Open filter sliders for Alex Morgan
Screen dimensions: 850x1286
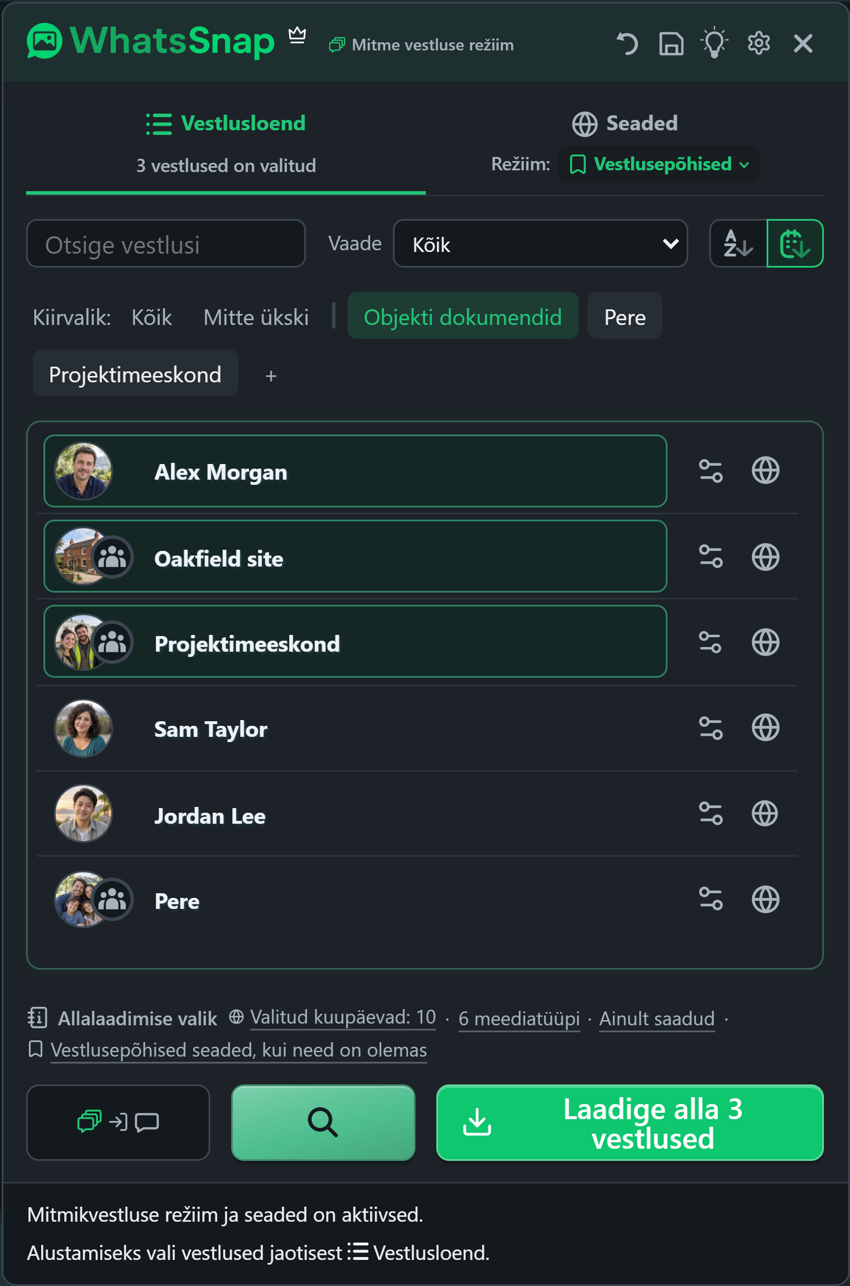710,471
